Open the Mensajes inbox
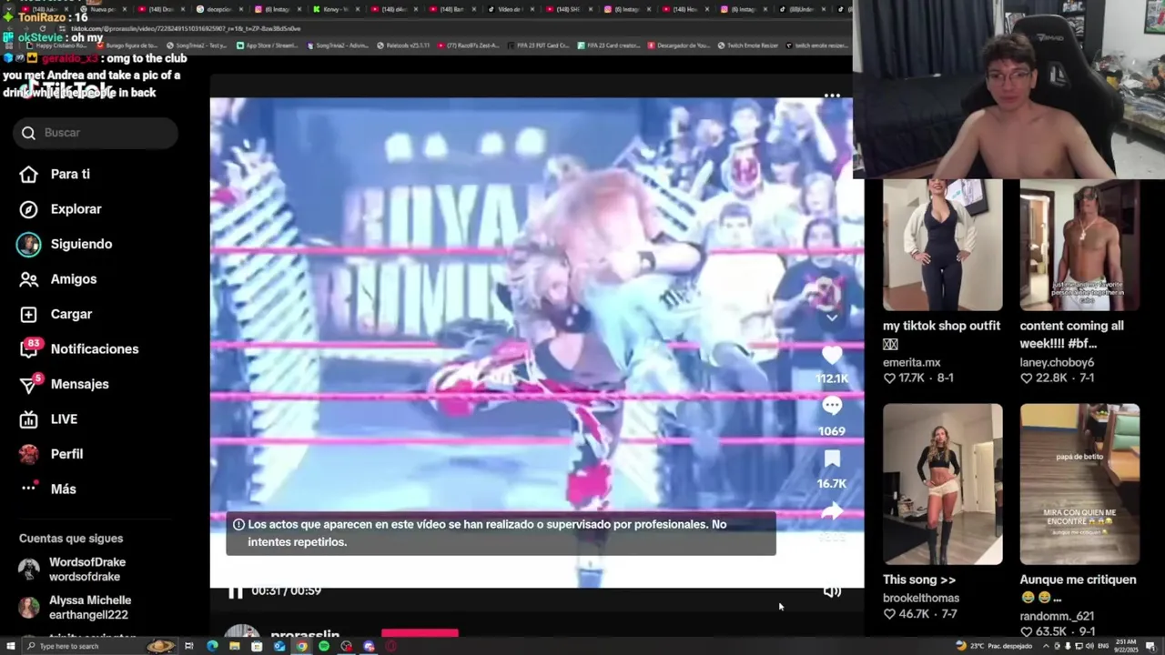This screenshot has height=655, width=1165. [64, 384]
